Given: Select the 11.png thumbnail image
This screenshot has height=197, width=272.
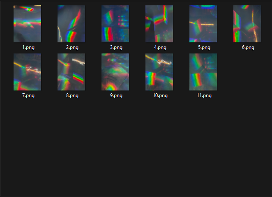Looking at the screenshot, I should pos(203,72).
